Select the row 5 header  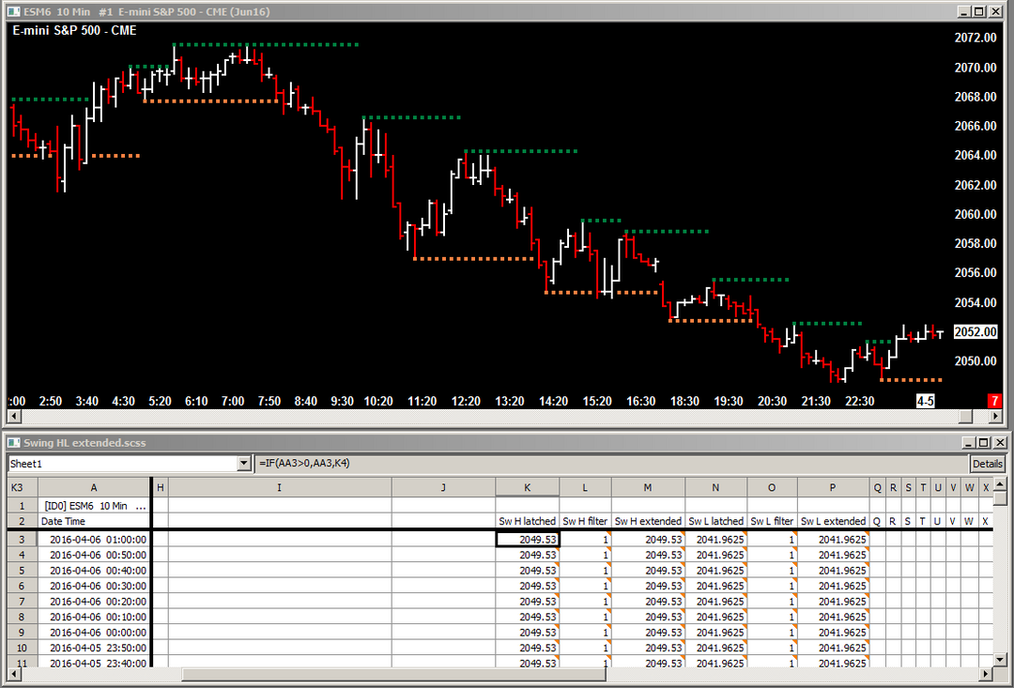(x=22, y=571)
